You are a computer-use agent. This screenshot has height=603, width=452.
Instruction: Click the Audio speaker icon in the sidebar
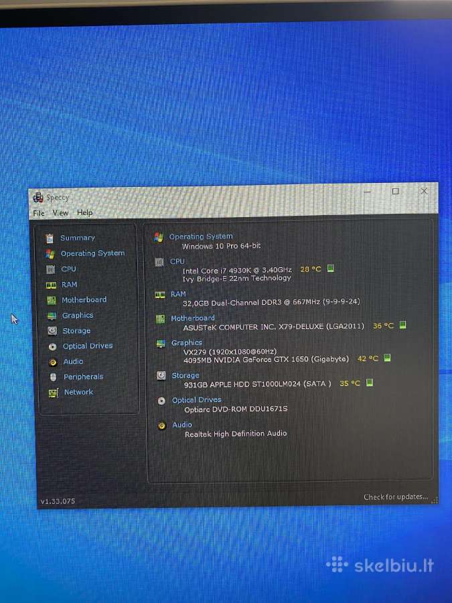pyautogui.click(x=53, y=362)
